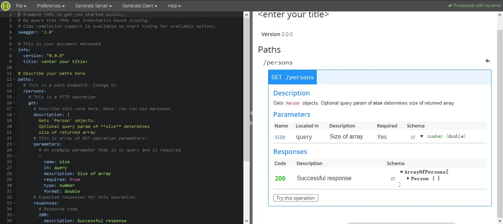Click the Responses heading in preview
This screenshot has height=224, width=503.
(290, 152)
